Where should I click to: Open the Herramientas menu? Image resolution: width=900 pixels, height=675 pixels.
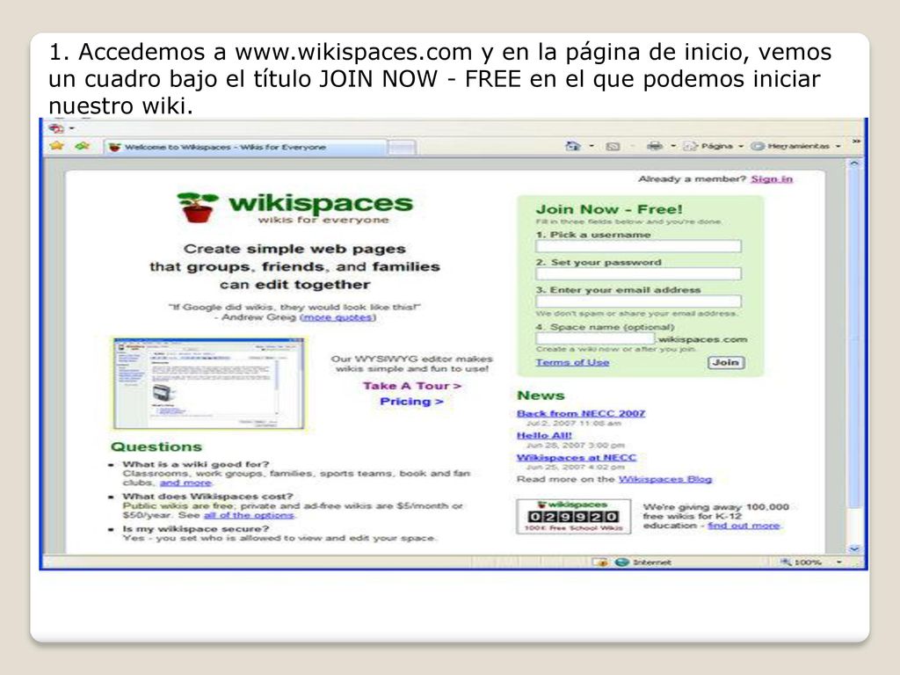[796, 147]
